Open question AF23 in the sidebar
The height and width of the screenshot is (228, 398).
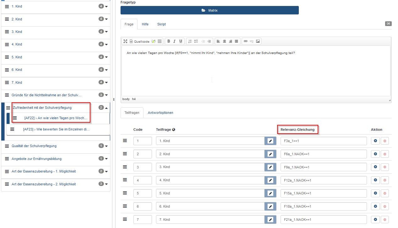56,129
